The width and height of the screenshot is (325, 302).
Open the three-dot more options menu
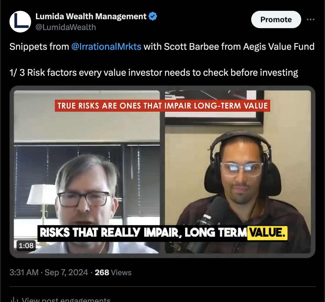pos(310,19)
